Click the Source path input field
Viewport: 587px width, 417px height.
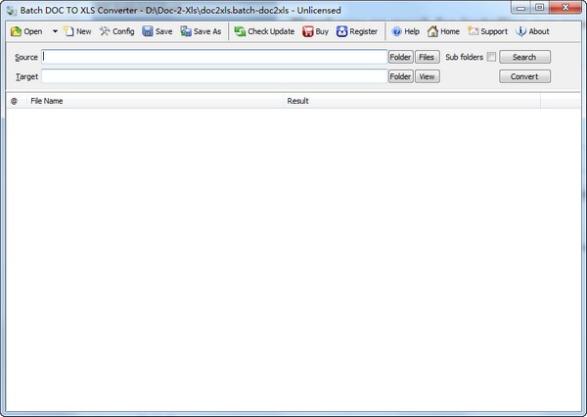pyautogui.click(x=214, y=57)
